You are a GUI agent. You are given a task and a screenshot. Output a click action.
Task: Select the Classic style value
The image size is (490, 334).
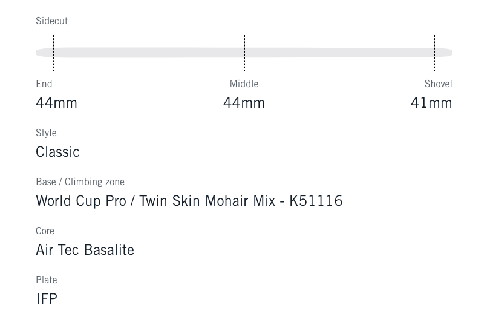tap(57, 152)
